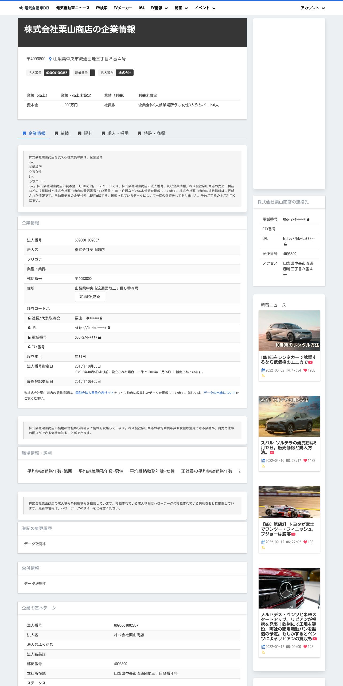Click lock icon under sidebar URL value
343x686 pixels.
pyautogui.click(x=286, y=244)
